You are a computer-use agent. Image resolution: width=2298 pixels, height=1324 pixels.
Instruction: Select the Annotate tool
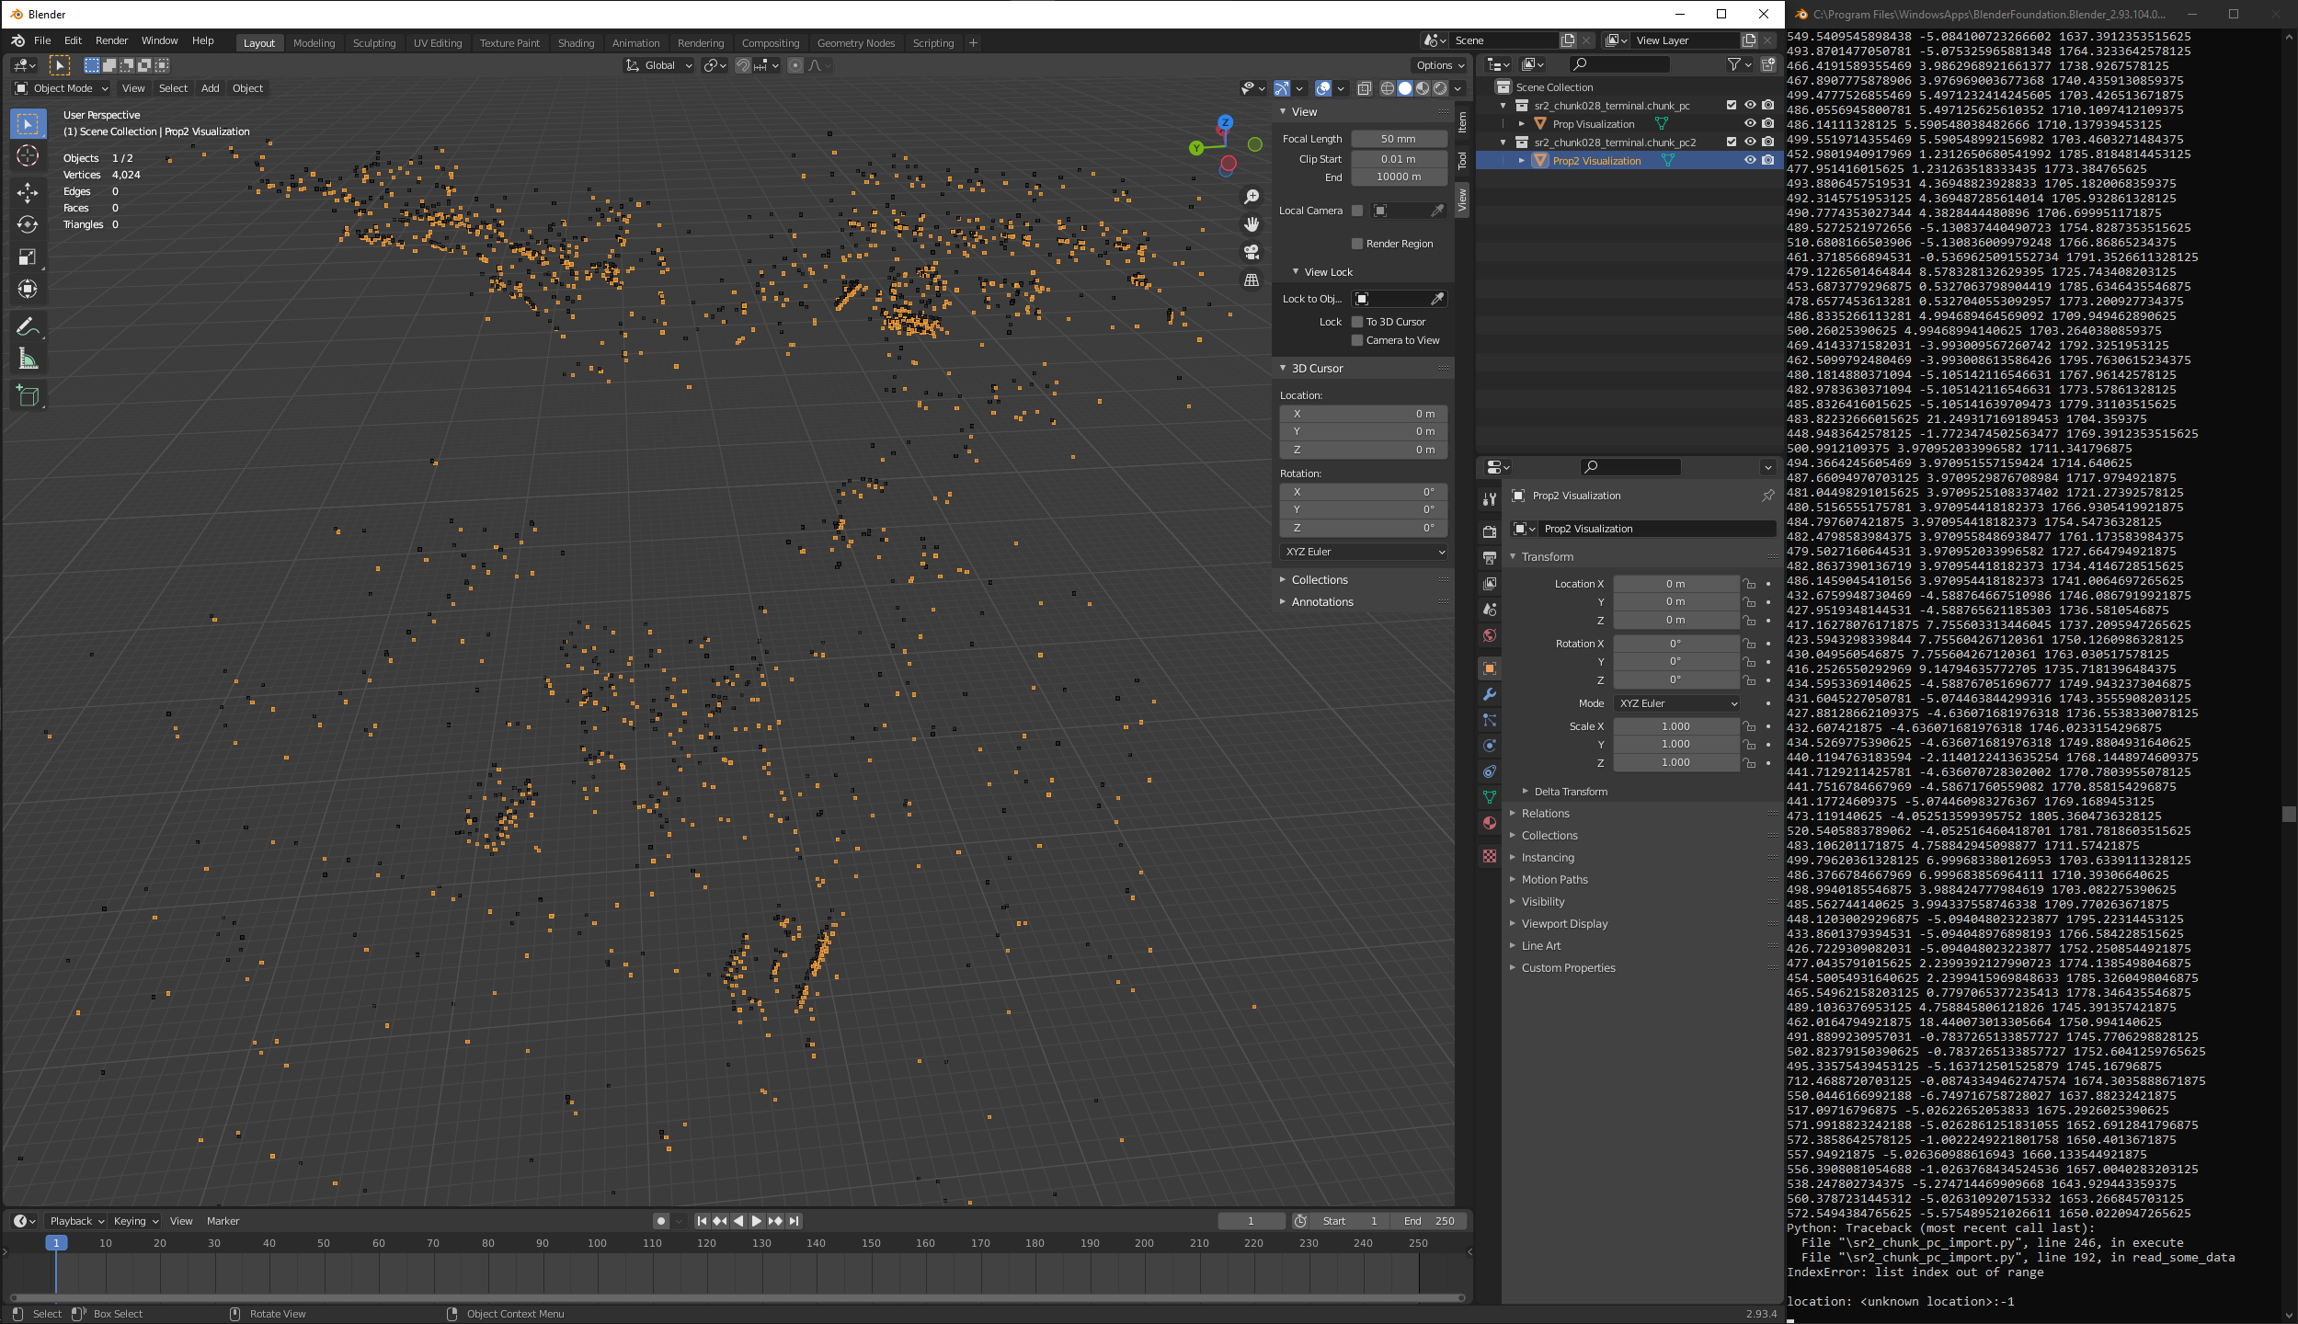tap(28, 327)
